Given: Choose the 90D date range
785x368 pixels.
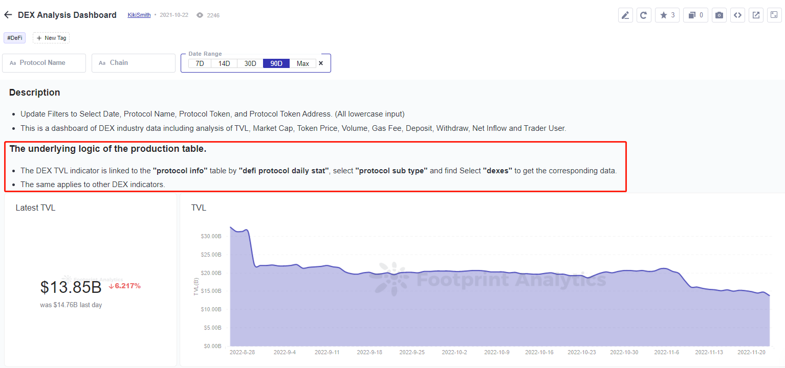Looking at the screenshot, I should click(276, 63).
